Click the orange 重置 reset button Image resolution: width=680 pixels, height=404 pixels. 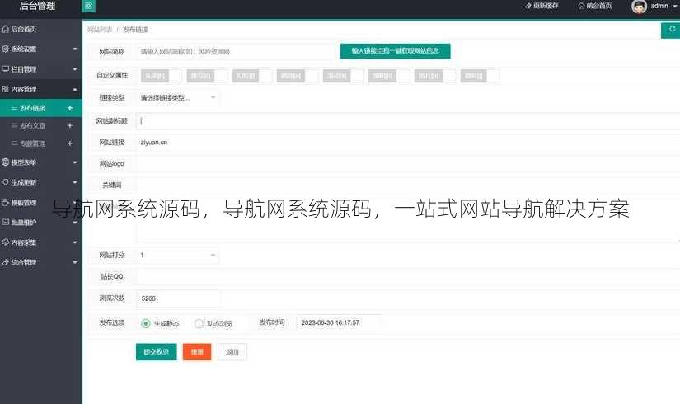coord(197,352)
